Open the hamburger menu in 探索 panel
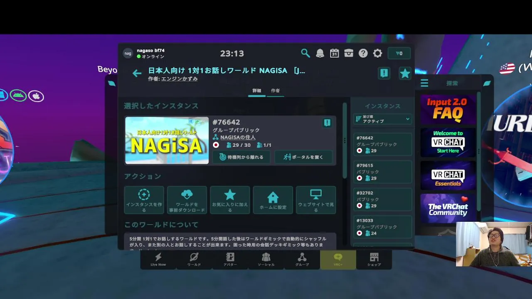 pyautogui.click(x=424, y=83)
